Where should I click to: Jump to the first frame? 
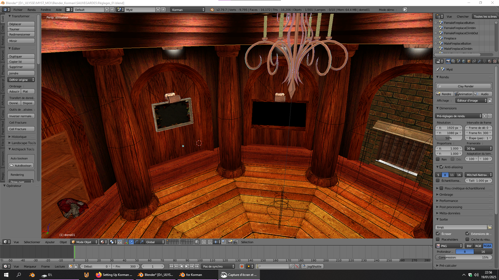(x=171, y=266)
